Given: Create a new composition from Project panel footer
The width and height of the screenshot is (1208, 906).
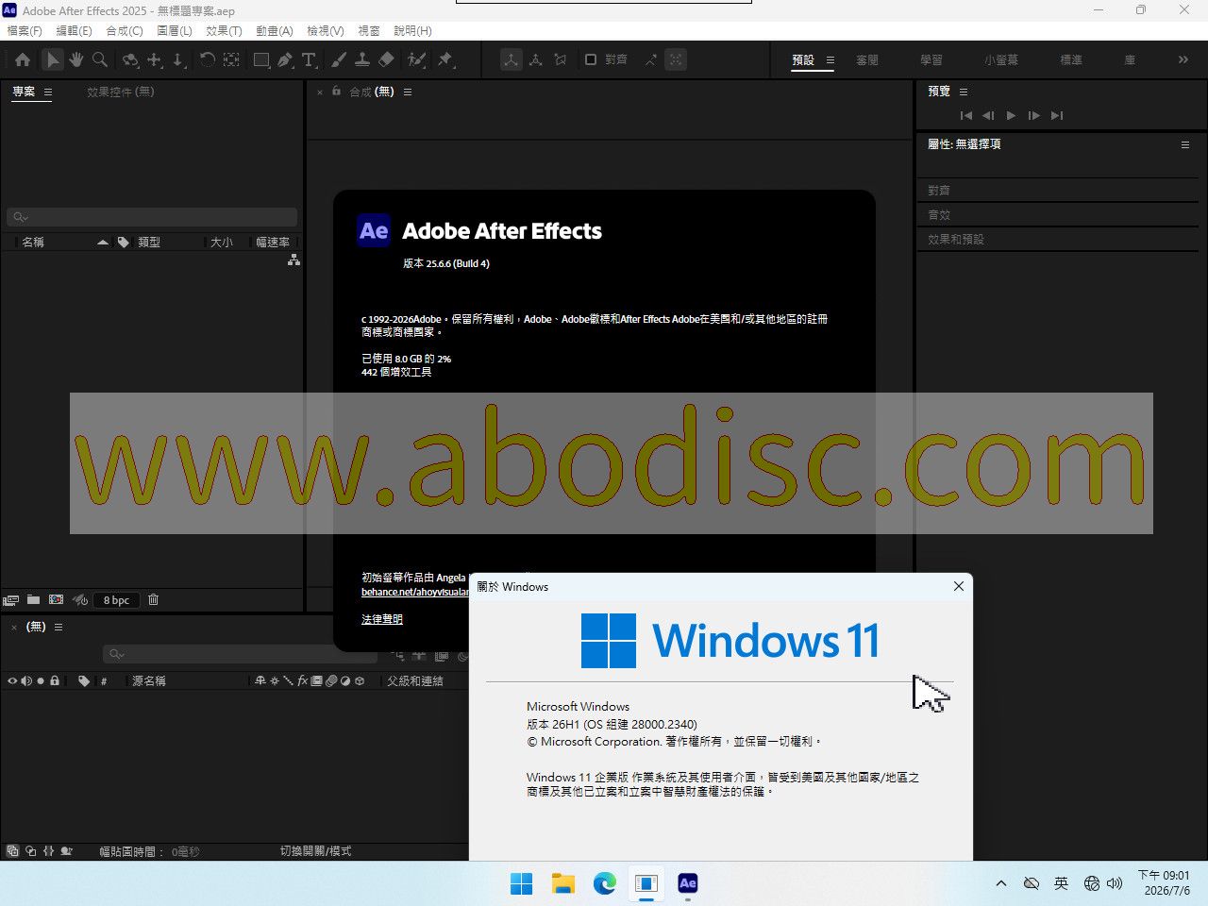Looking at the screenshot, I should pos(57,599).
